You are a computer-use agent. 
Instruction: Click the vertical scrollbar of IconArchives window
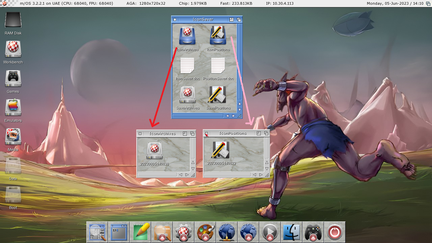coord(193,148)
